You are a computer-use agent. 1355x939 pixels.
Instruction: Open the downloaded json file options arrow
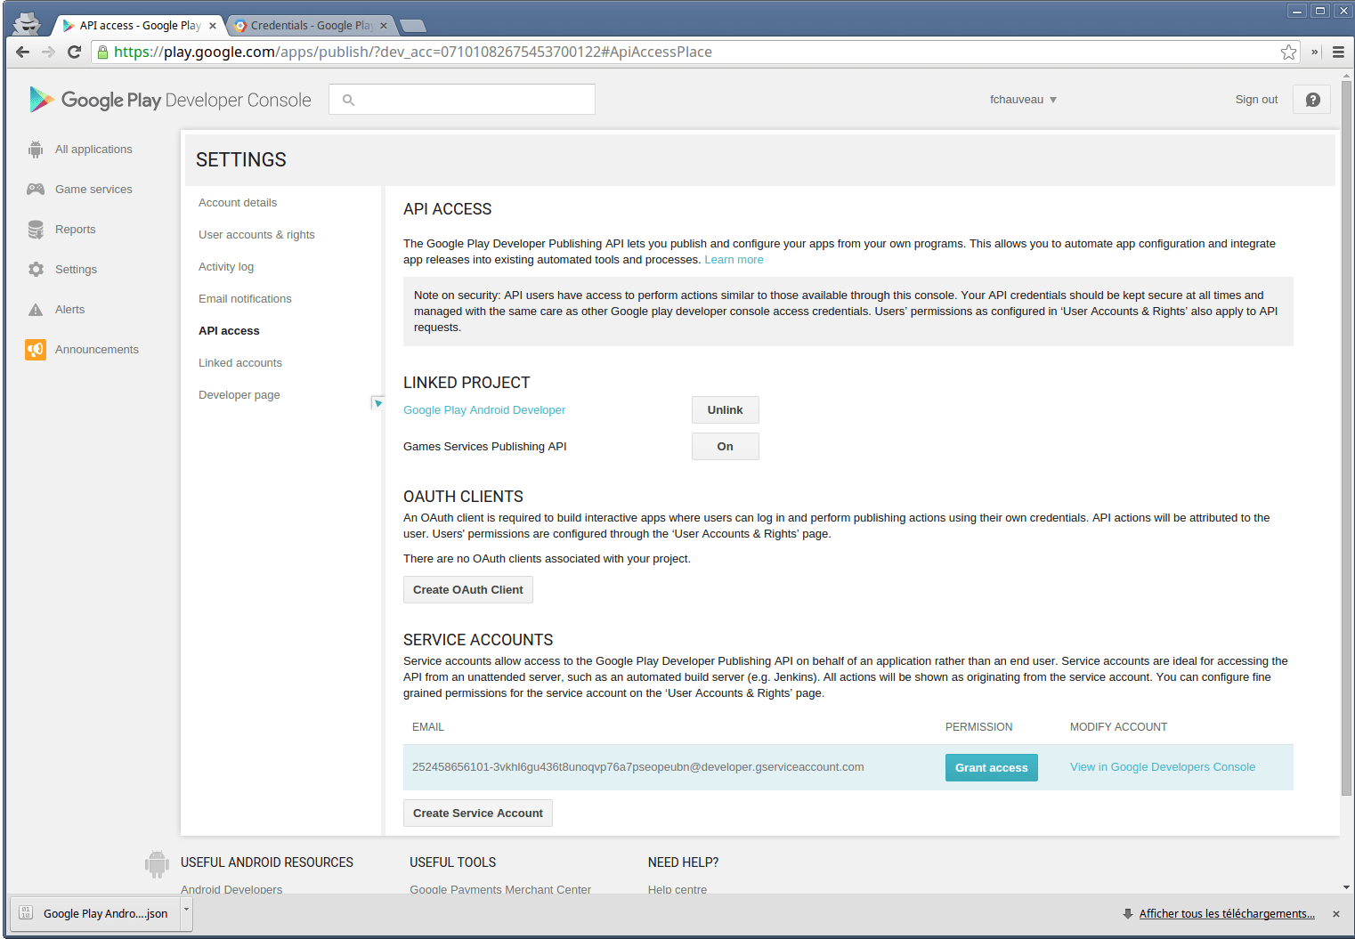pos(186,910)
